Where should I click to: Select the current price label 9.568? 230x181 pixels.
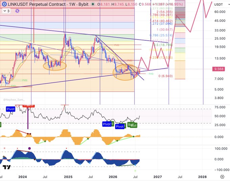(x=218, y=69)
